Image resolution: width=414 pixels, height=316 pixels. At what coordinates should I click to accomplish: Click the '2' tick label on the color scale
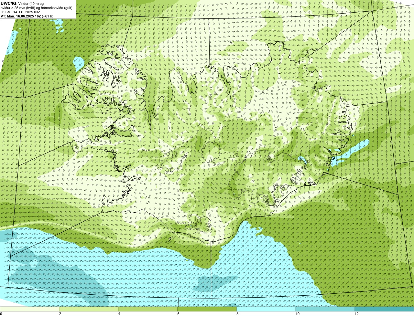(60, 314)
